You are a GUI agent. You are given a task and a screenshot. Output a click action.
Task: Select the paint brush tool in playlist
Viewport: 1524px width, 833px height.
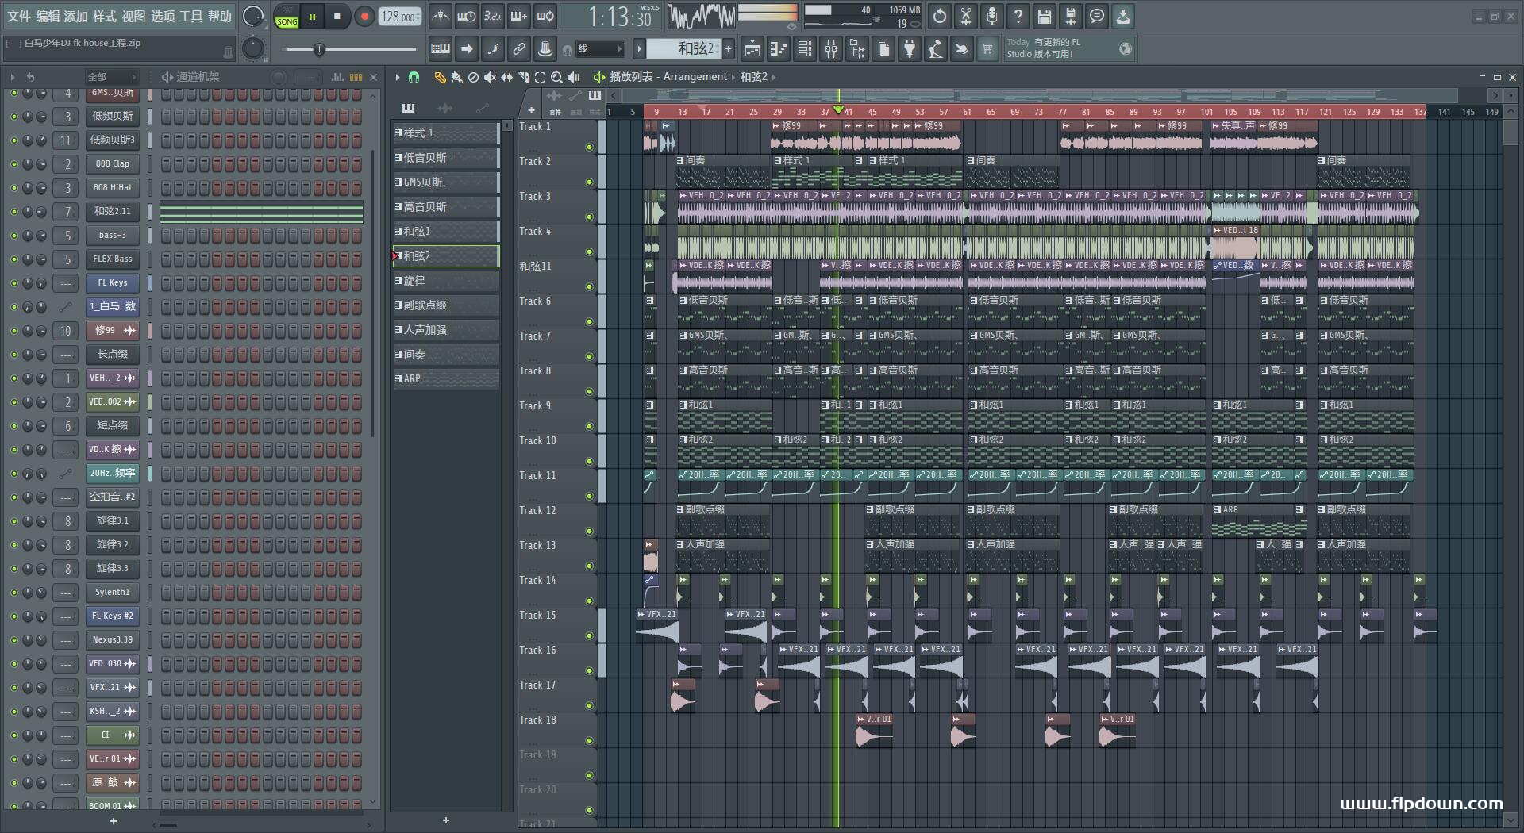click(456, 77)
